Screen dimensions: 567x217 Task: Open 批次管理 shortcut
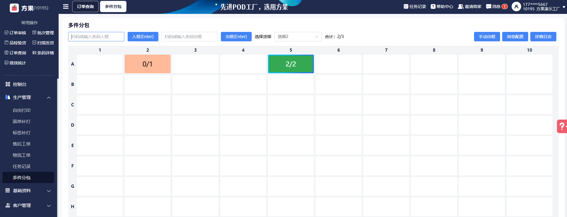43,33
